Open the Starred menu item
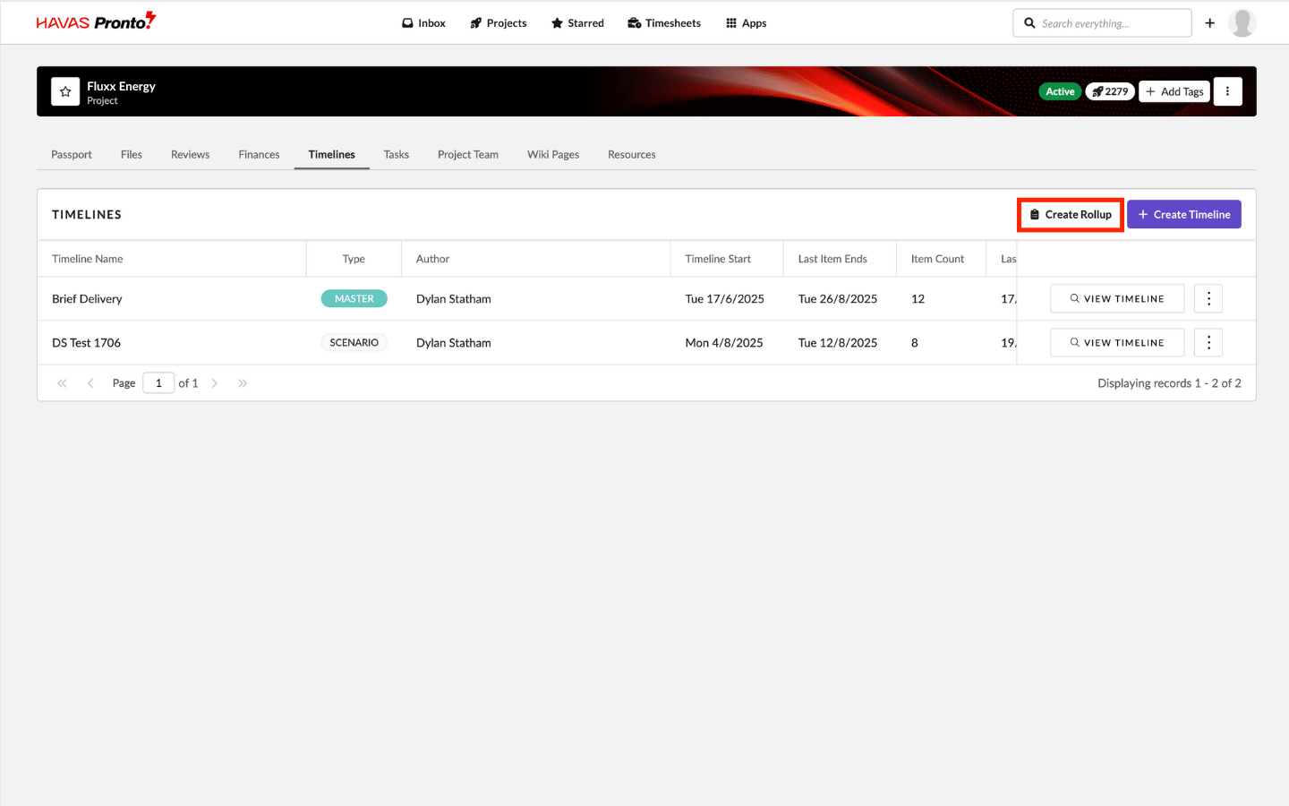The width and height of the screenshot is (1289, 806). point(577,23)
